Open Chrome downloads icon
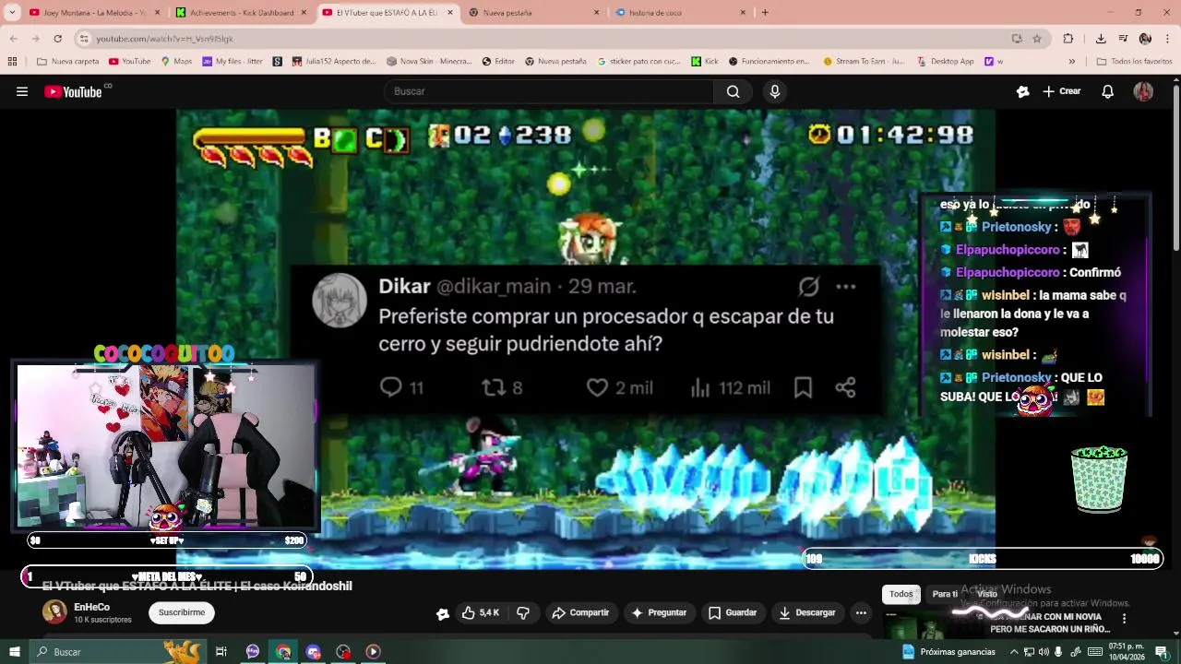The height and width of the screenshot is (664, 1181). click(1101, 39)
